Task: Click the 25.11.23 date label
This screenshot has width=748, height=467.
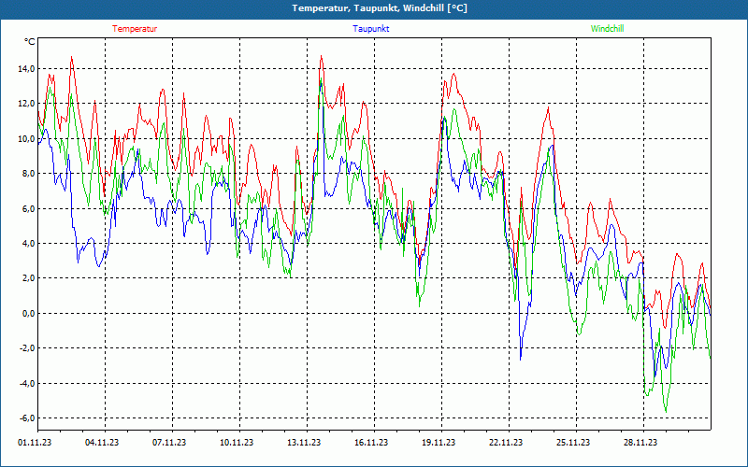Action: tap(573, 443)
